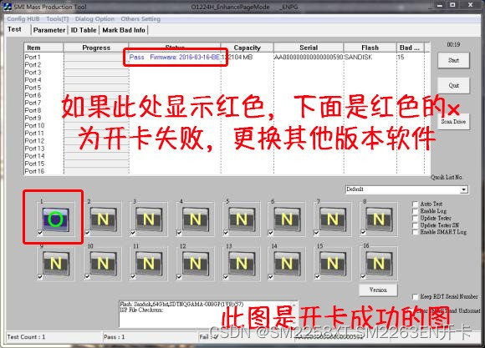Expand the Quick List No dropdown arrow
Image resolution: width=485 pixels, height=348 pixels.
463,189
